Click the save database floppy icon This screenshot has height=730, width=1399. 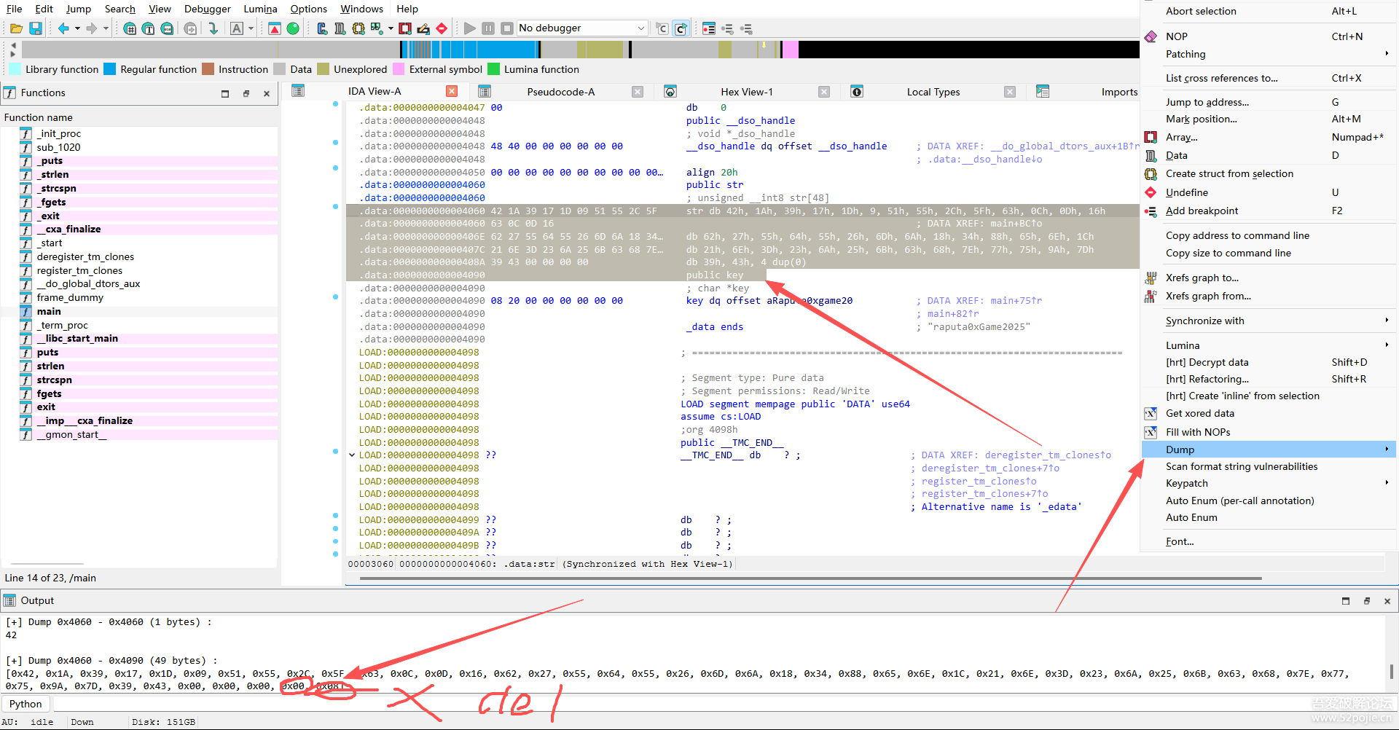click(35, 28)
